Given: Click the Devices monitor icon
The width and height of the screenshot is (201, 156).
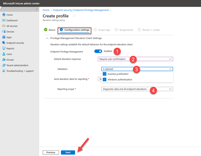Looking at the screenshot, I should [x=4, y=31].
